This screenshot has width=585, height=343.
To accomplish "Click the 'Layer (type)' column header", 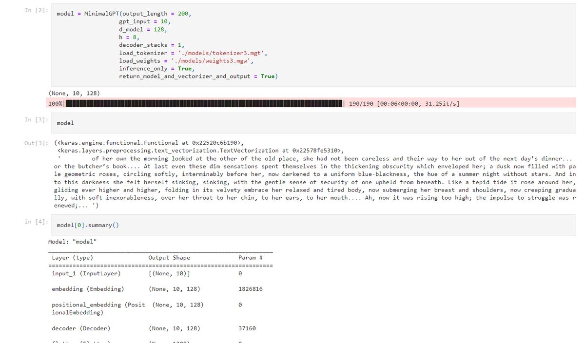I will 72,257.
